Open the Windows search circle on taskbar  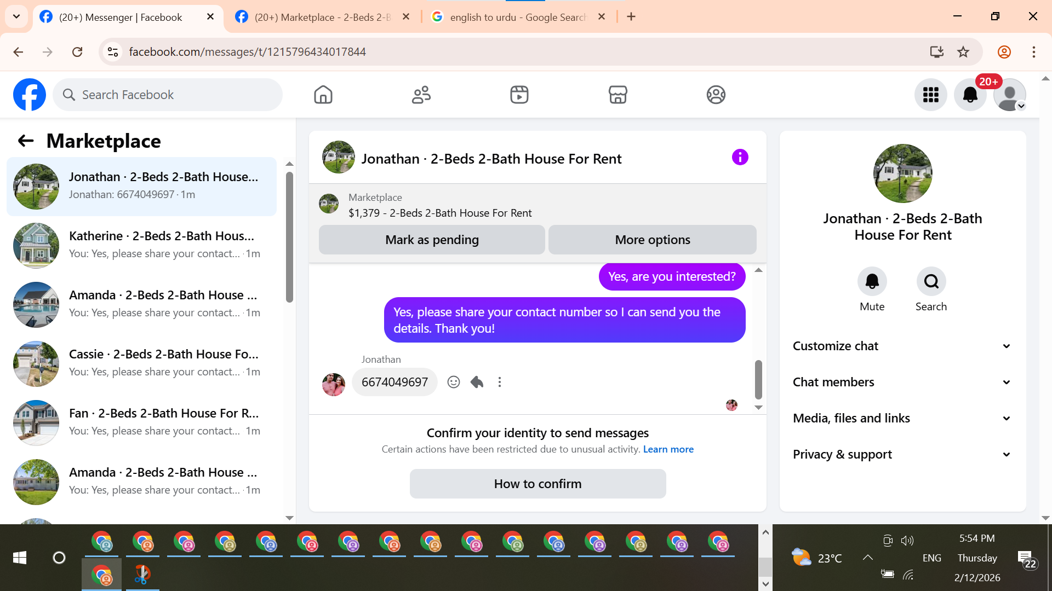pos(59,558)
